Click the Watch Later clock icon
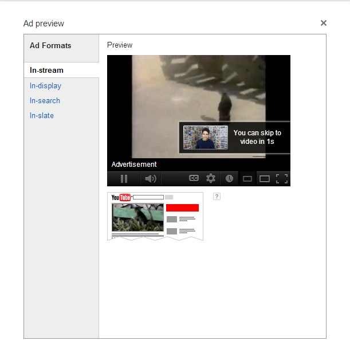350x356 pixels. pyautogui.click(x=229, y=179)
